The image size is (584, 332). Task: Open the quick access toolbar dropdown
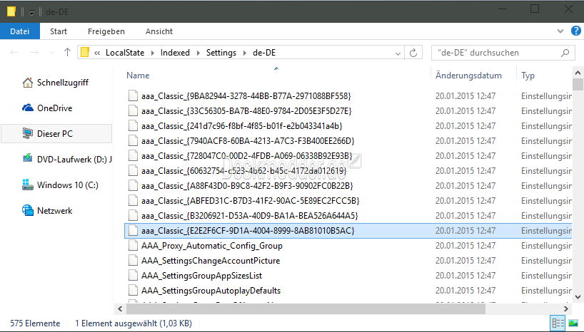(x=31, y=12)
